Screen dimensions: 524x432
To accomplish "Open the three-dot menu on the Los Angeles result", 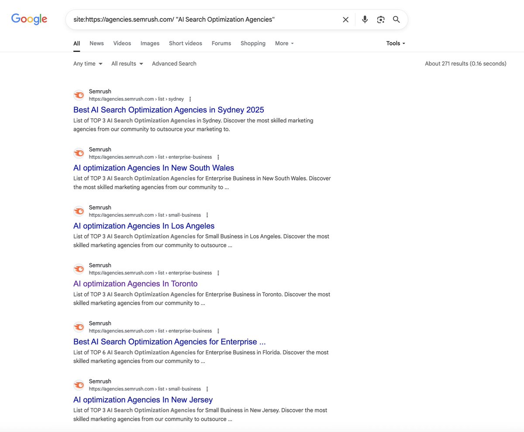I will [x=207, y=215].
